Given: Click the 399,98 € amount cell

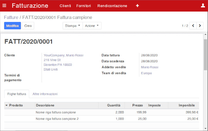Looking at the screenshot, I should point(192,112).
